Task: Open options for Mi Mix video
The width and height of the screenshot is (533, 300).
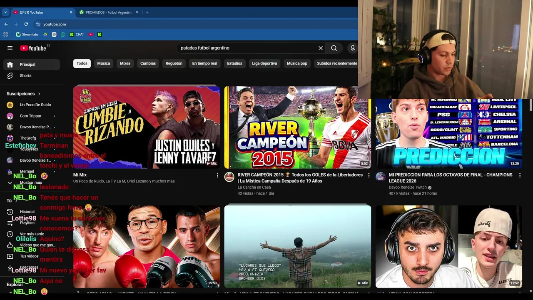Action: click(217, 175)
